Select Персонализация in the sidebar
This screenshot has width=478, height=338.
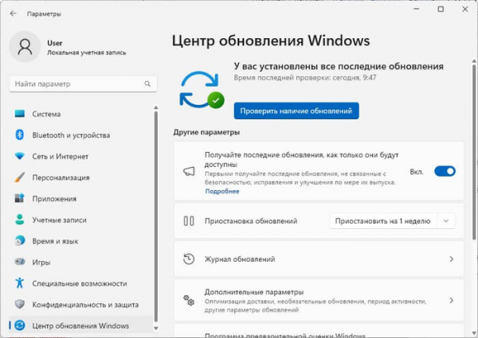click(81, 177)
